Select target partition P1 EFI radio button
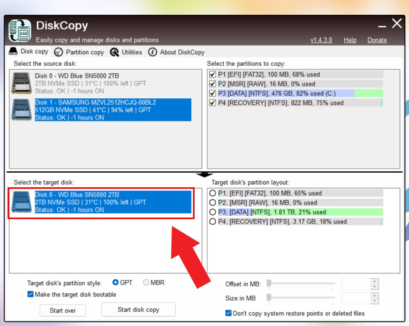The image size is (409, 326). tap(212, 193)
